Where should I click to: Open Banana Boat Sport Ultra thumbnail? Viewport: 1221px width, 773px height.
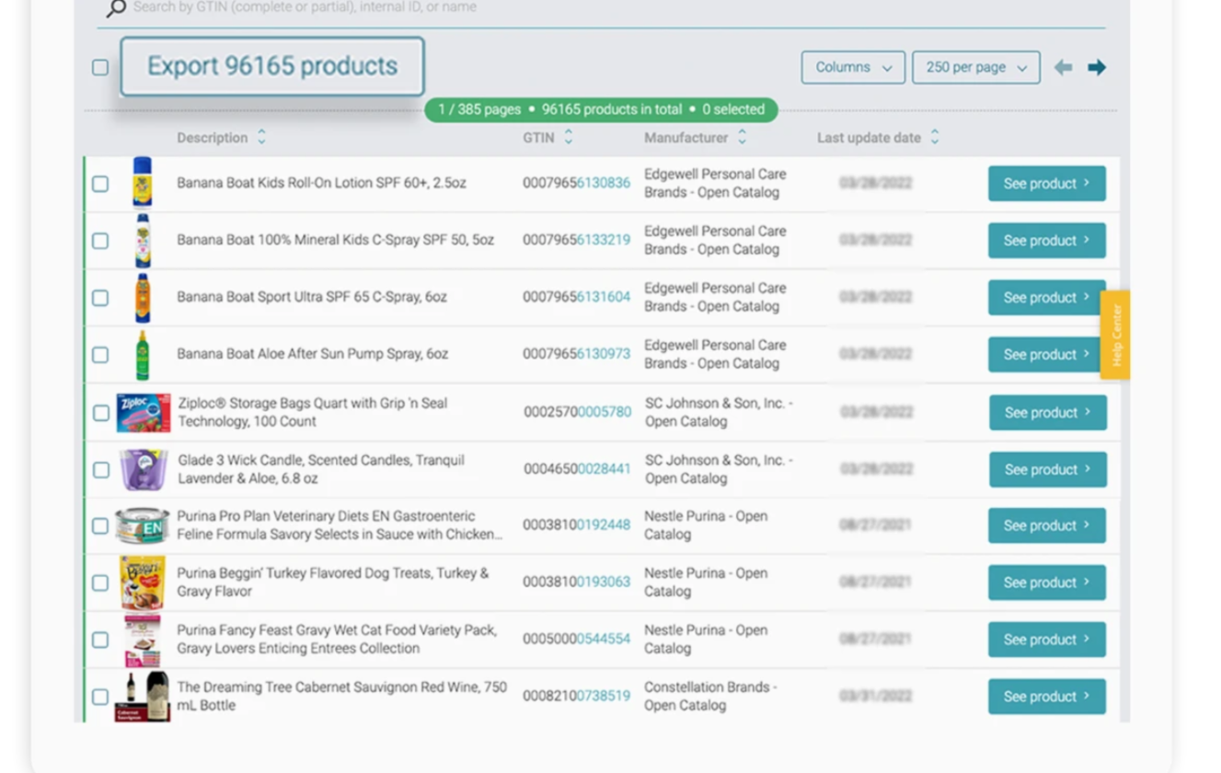pos(143,298)
